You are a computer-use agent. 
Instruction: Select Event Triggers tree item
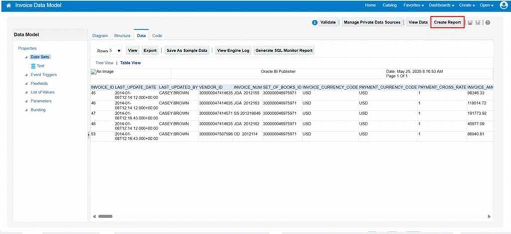click(44, 75)
